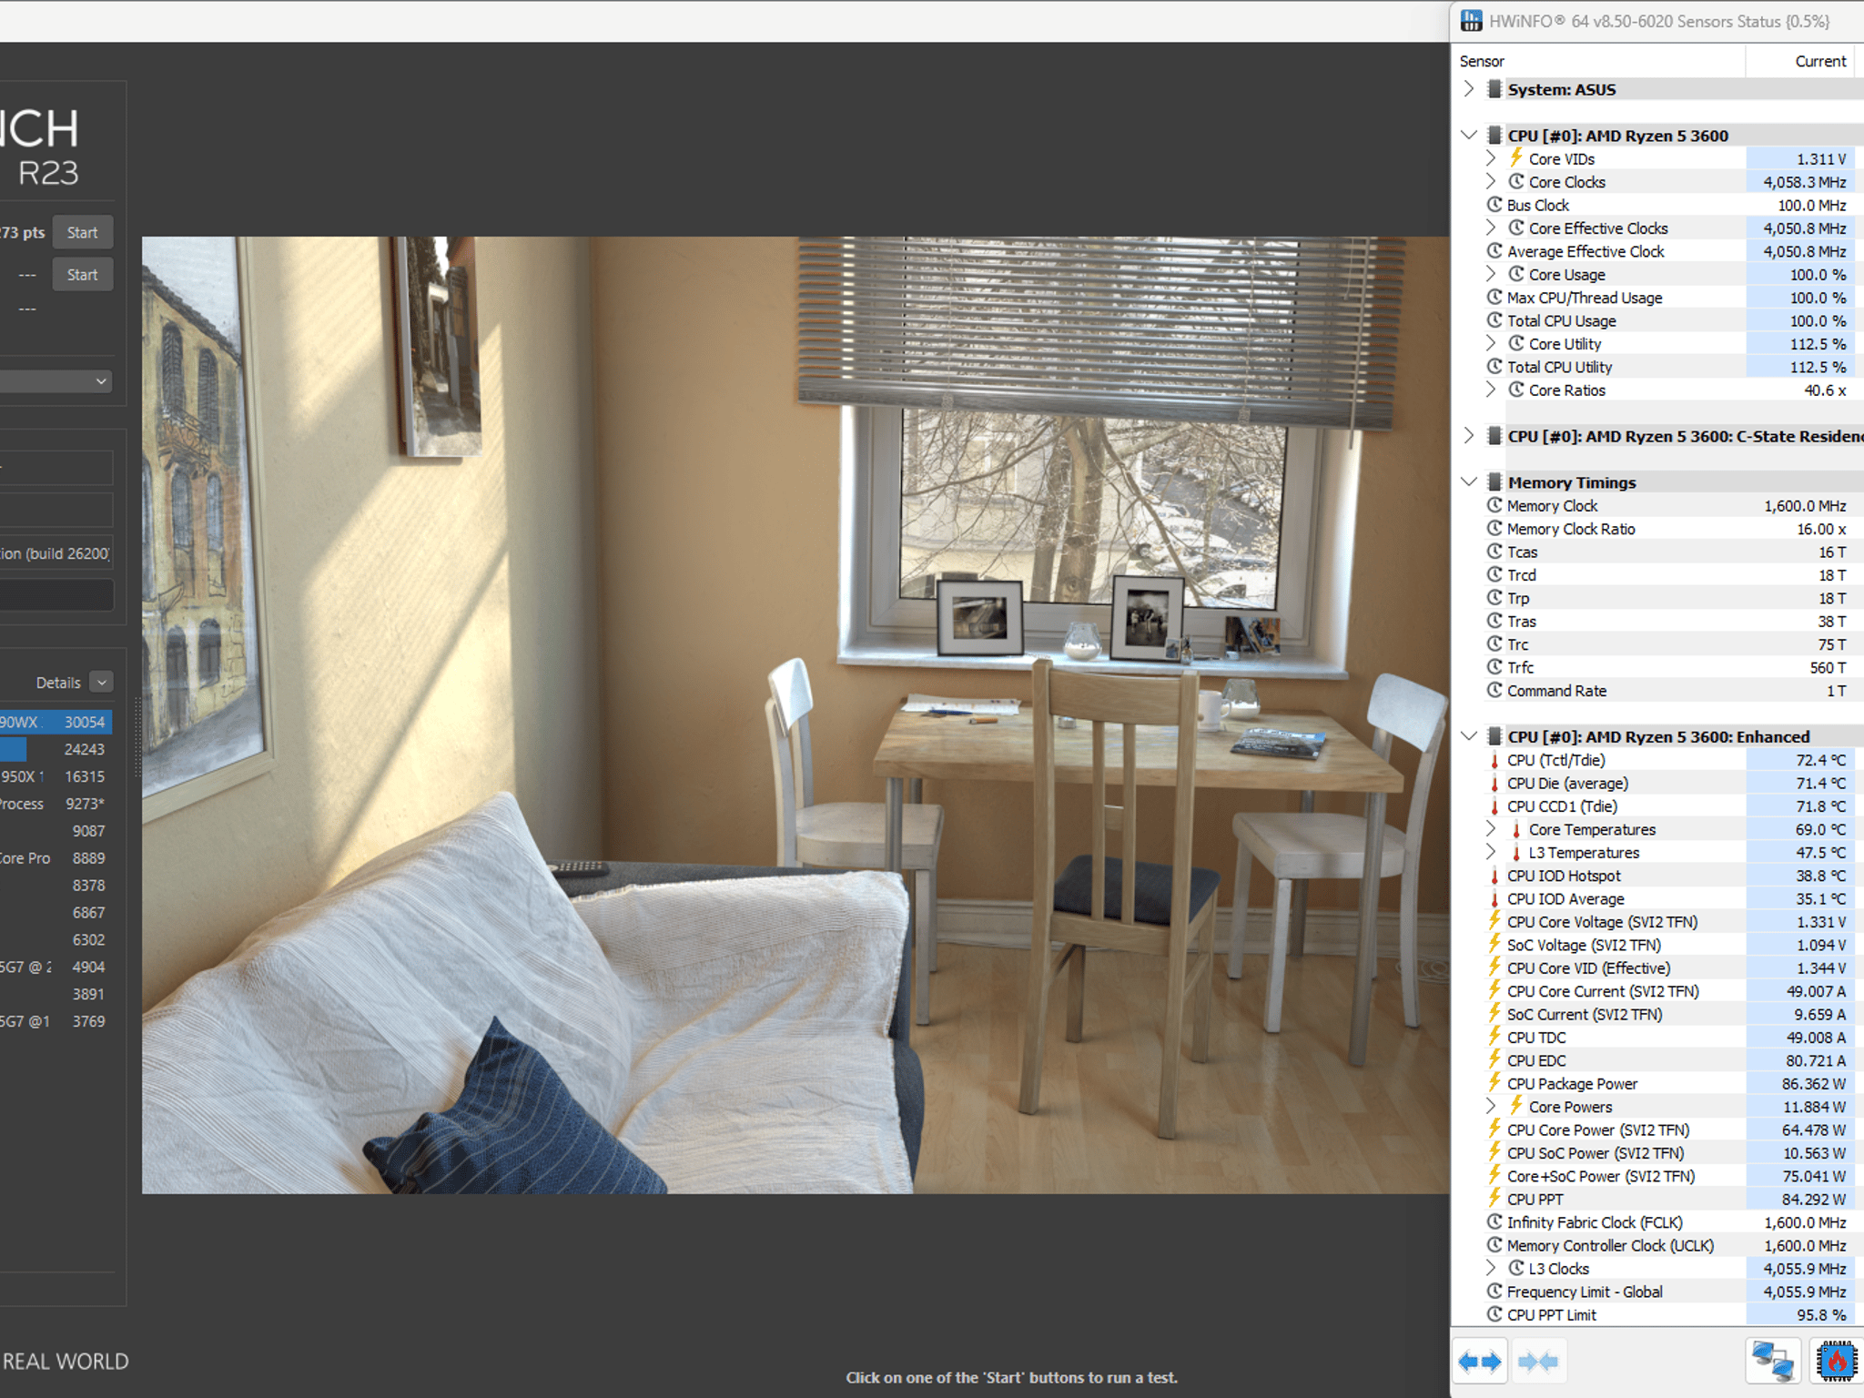
Task: Open the Details dropdown in Cinebench ranking
Action: pos(102,683)
